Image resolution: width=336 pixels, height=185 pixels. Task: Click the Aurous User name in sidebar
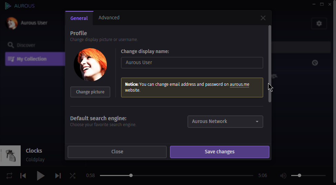[34, 23]
